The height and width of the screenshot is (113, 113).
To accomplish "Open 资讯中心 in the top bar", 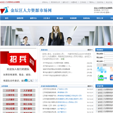I will tap(45, 2).
